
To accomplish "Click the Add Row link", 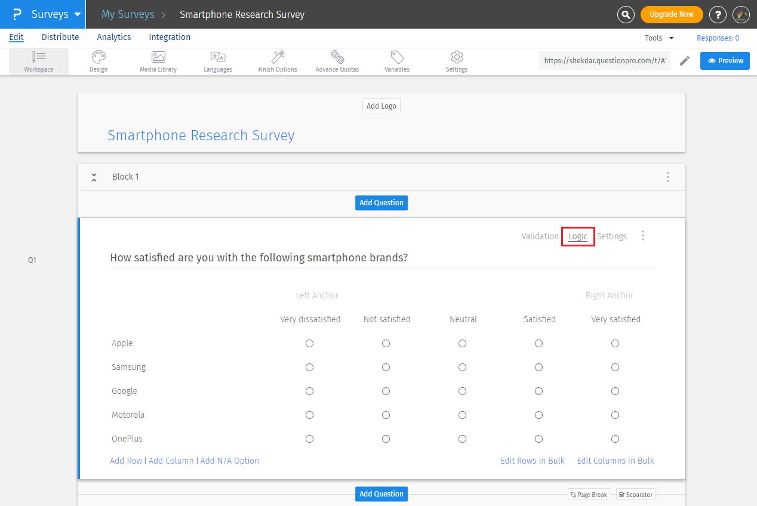I will click(126, 461).
